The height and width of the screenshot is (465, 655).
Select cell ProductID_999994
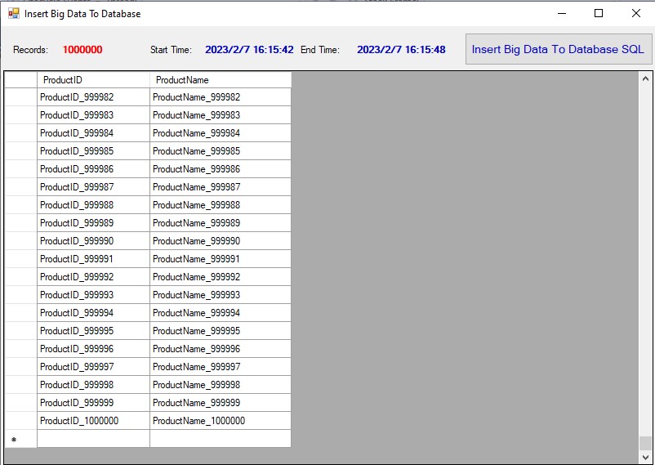[94, 313]
